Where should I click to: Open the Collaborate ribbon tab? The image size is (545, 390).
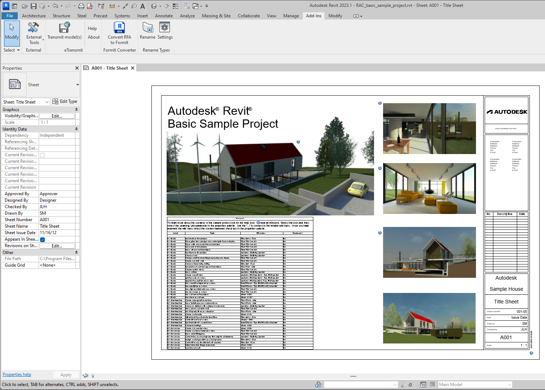pos(249,16)
